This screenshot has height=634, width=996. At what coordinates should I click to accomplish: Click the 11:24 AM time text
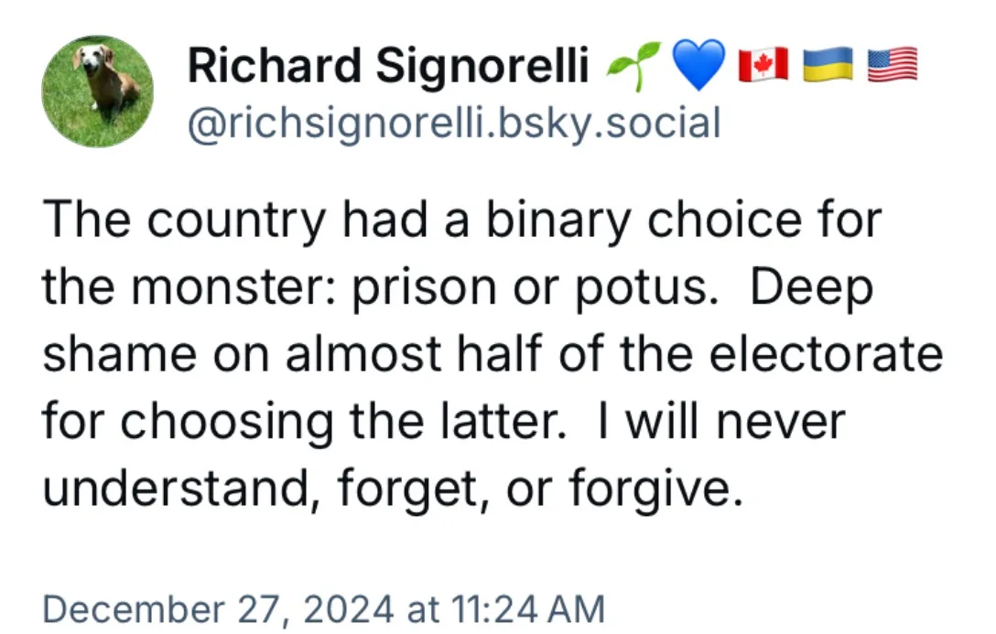pyautogui.click(x=528, y=608)
